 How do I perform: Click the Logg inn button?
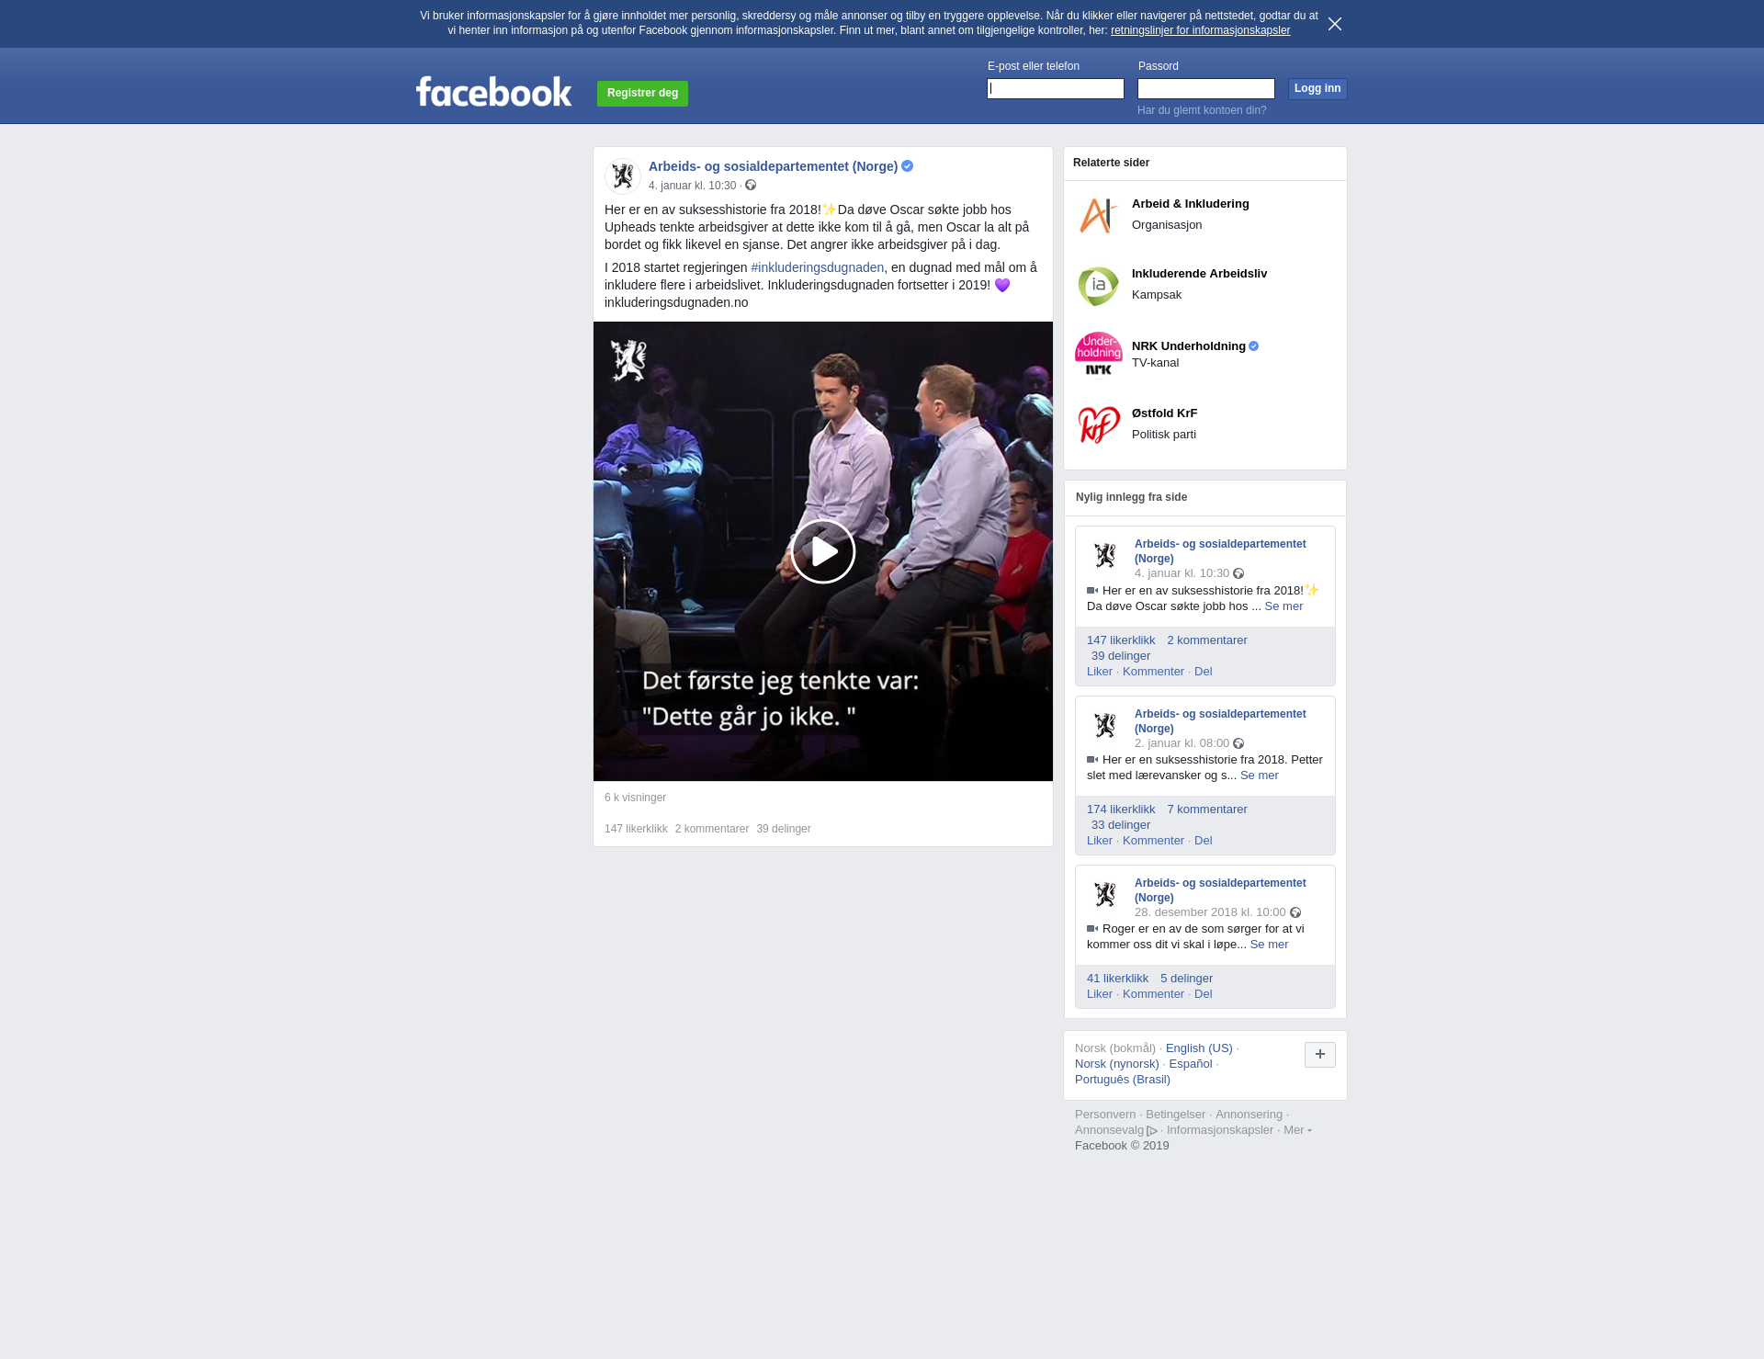[x=1317, y=89]
